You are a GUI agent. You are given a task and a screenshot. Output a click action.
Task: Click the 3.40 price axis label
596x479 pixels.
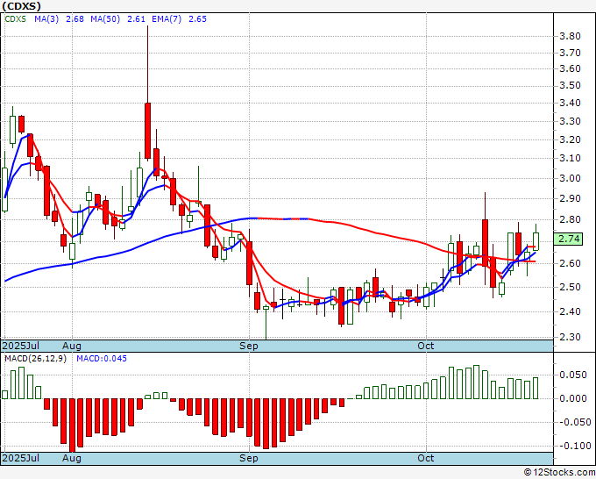click(x=571, y=104)
